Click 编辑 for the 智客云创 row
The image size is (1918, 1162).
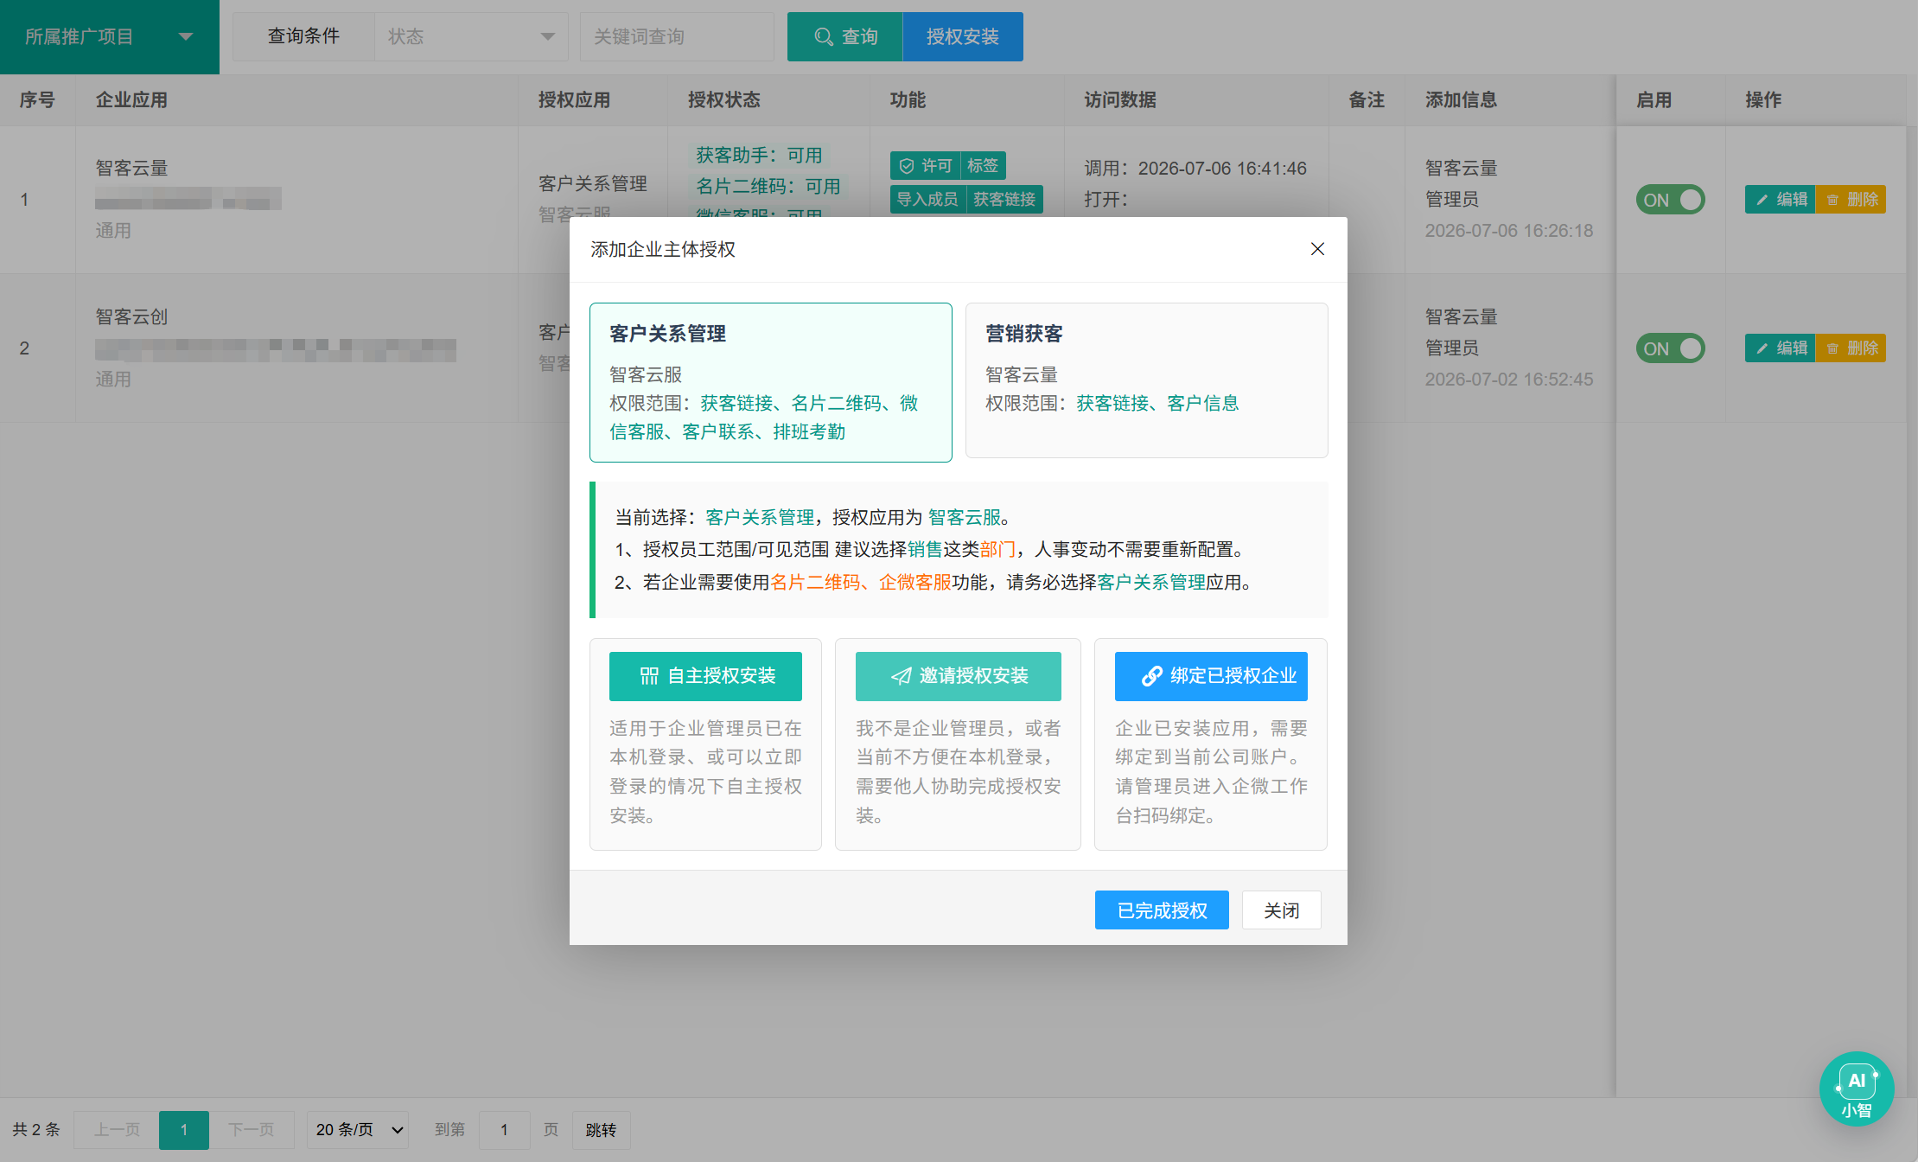[x=1781, y=348]
